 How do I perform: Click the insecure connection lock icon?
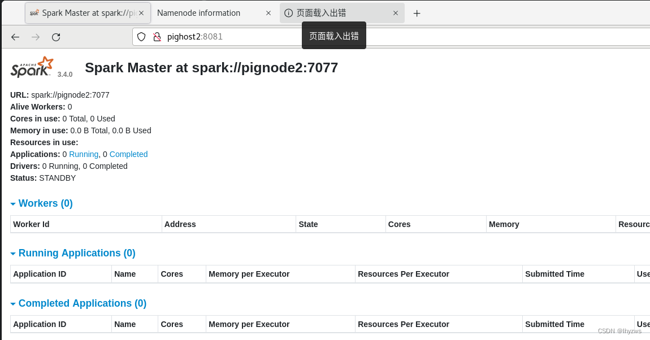[x=157, y=37]
